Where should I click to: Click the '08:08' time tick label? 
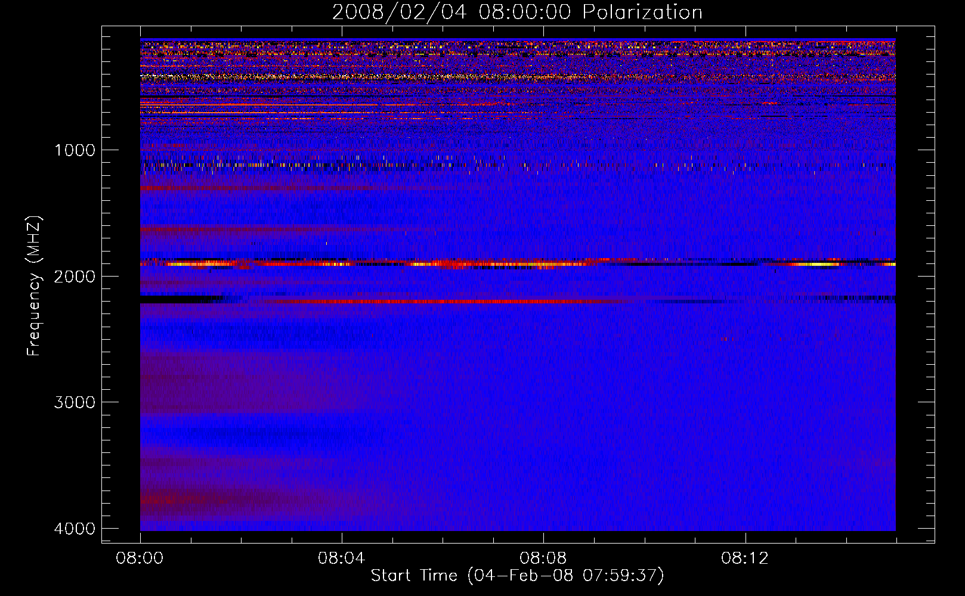(543, 558)
